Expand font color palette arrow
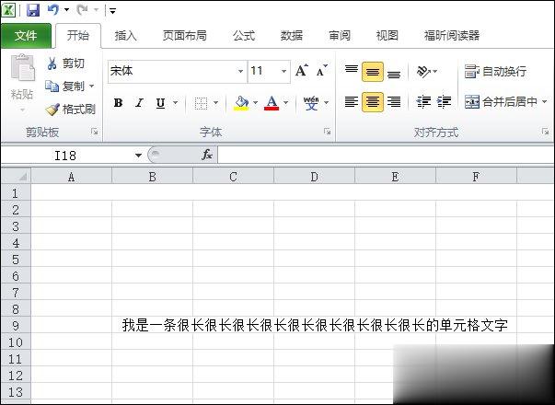The image size is (555, 405). [x=286, y=103]
